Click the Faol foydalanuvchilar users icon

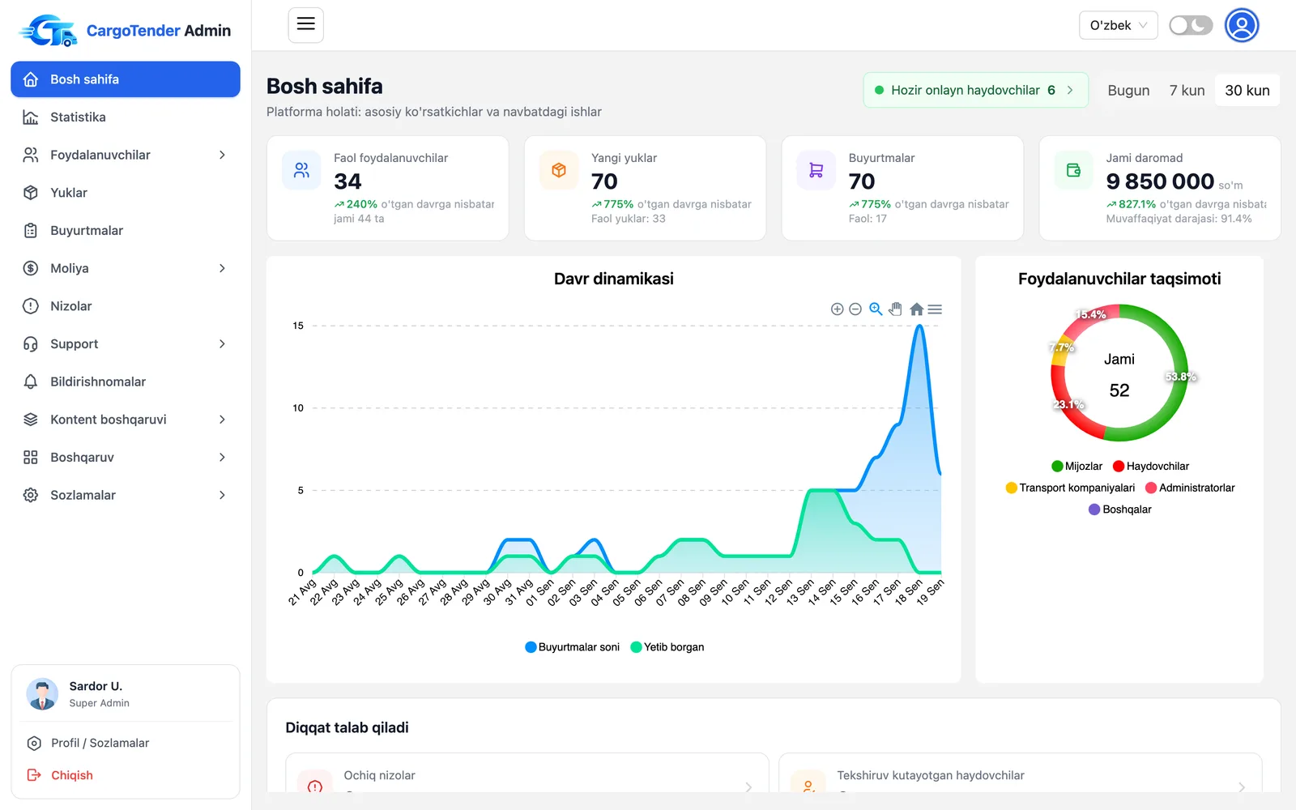(301, 170)
